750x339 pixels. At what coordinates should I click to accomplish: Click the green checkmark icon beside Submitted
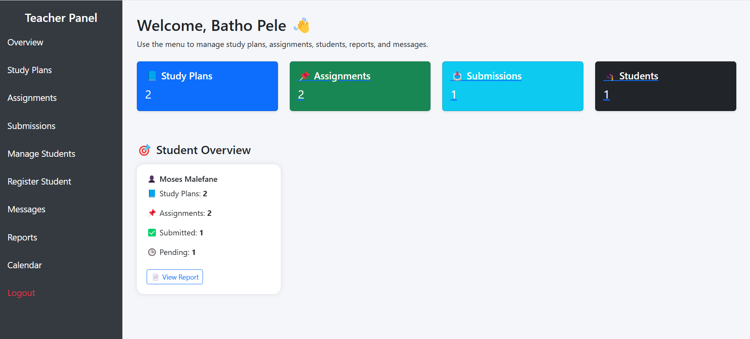152,233
